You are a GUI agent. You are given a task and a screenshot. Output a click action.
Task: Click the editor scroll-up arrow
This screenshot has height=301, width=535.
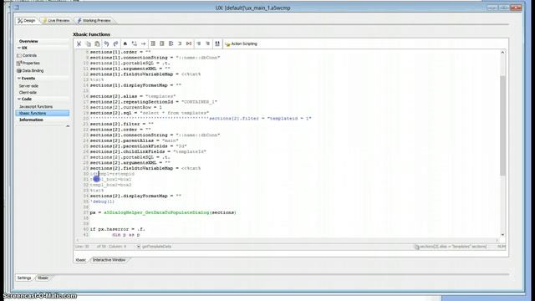[502, 52]
